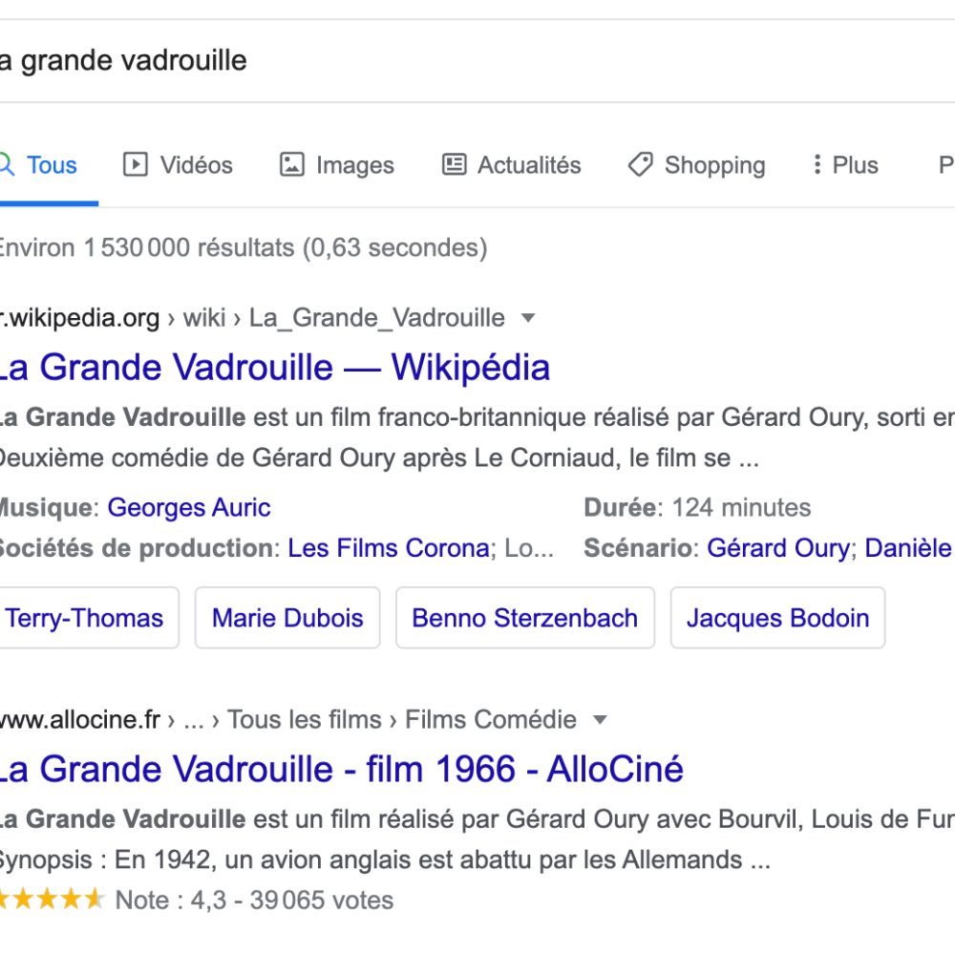Click the three-dot Plus icon
Image resolution: width=955 pixels, height=955 pixels.
pyautogui.click(x=817, y=165)
